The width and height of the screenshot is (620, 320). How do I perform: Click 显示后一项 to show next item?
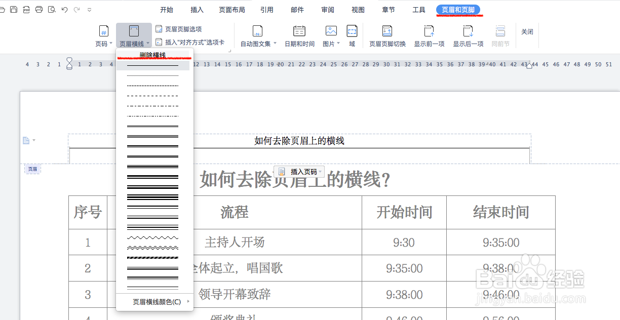tap(468, 34)
